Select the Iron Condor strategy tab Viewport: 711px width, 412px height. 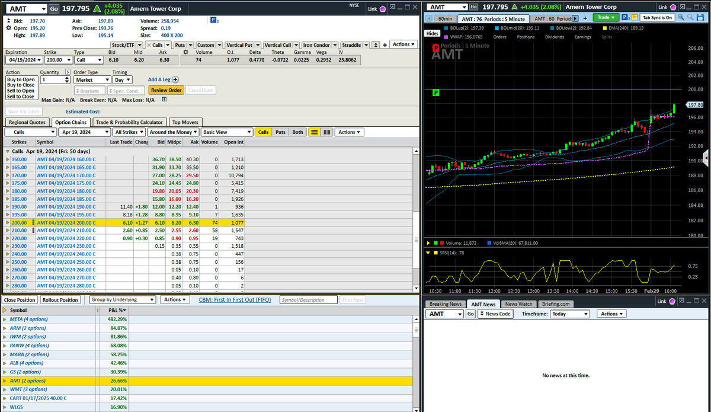[x=320, y=45]
